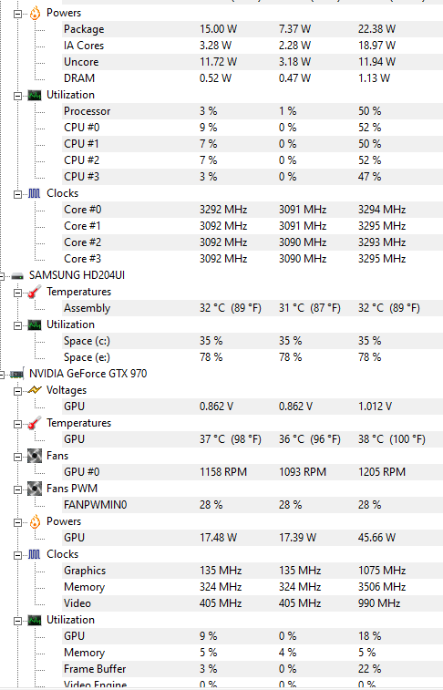443x690 pixels.
Task: Collapse the CPU Clocks section
Action: coord(17,194)
